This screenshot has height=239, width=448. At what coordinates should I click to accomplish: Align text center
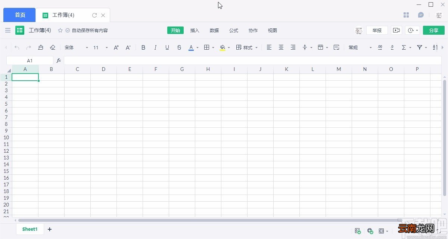coord(281,47)
